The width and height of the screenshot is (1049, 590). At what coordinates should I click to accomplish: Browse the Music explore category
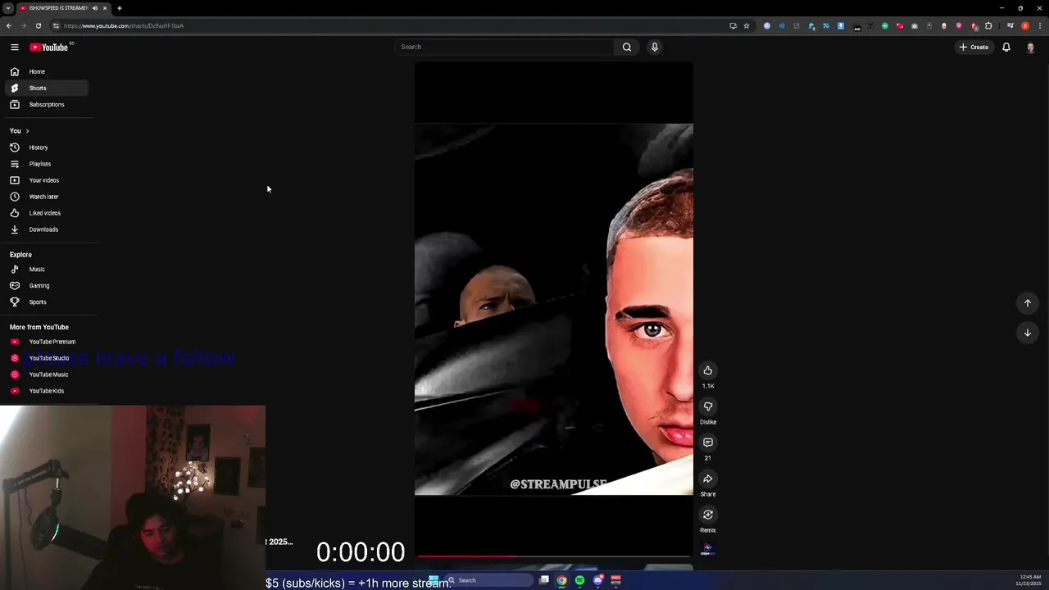(x=46, y=269)
